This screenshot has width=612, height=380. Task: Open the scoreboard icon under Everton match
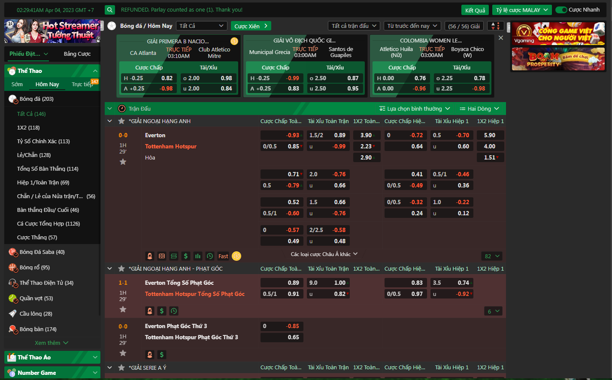click(x=173, y=256)
